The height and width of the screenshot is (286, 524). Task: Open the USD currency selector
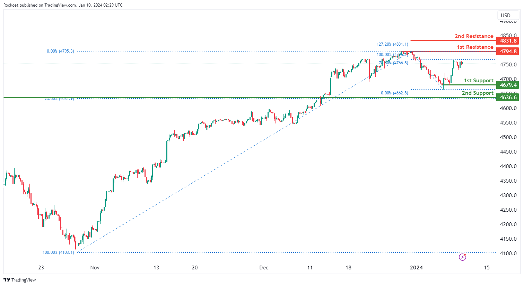pos(506,15)
